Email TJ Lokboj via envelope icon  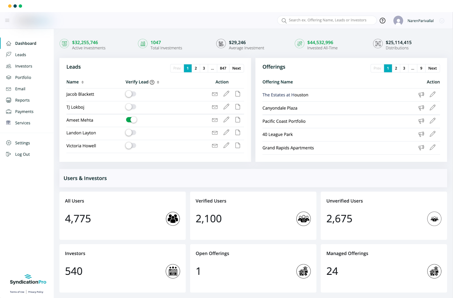point(215,107)
